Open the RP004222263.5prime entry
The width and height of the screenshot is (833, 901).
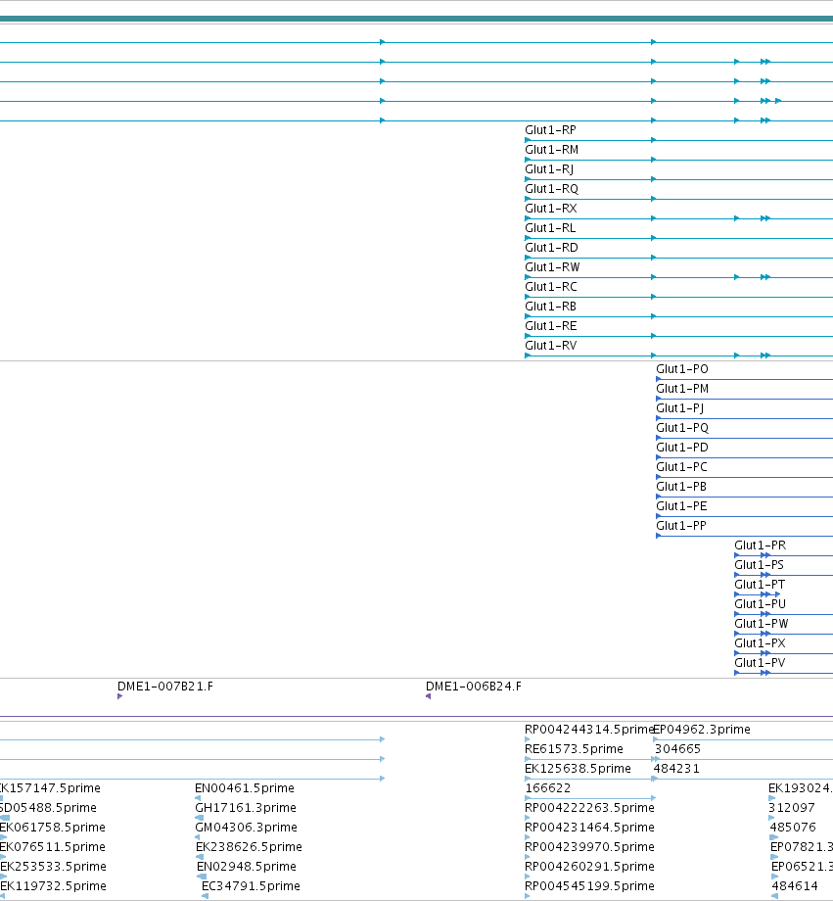[x=589, y=807]
